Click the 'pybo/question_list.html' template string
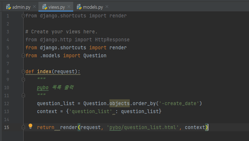 (143, 127)
